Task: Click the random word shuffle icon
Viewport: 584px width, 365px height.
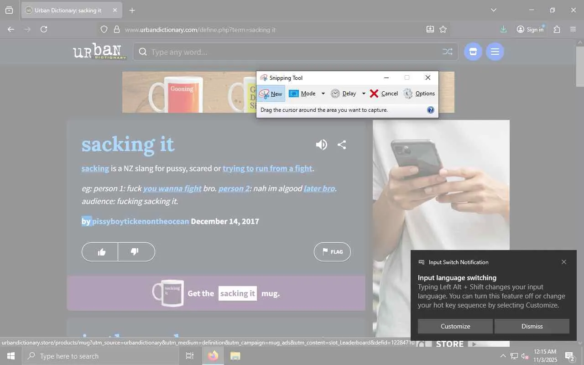Action: tap(448, 52)
